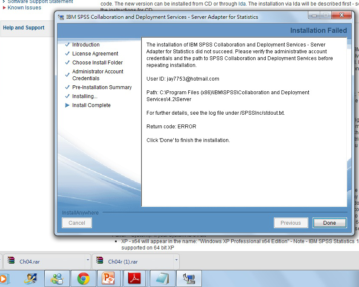Image resolution: width=359 pixels, height=287 pixels.
Task: Click Software Support Statement link
Action: tap(40, 1)
